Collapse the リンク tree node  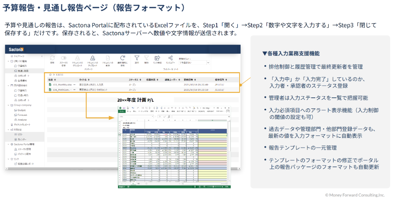(8, 159)
